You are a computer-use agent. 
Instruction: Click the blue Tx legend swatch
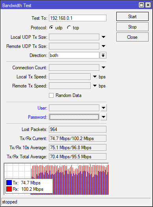pyautogui.click(x=9, y=183)
